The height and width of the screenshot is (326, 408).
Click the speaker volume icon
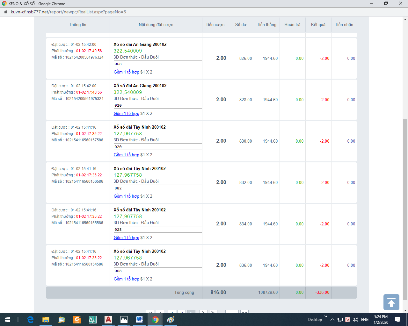pos(355,320)
